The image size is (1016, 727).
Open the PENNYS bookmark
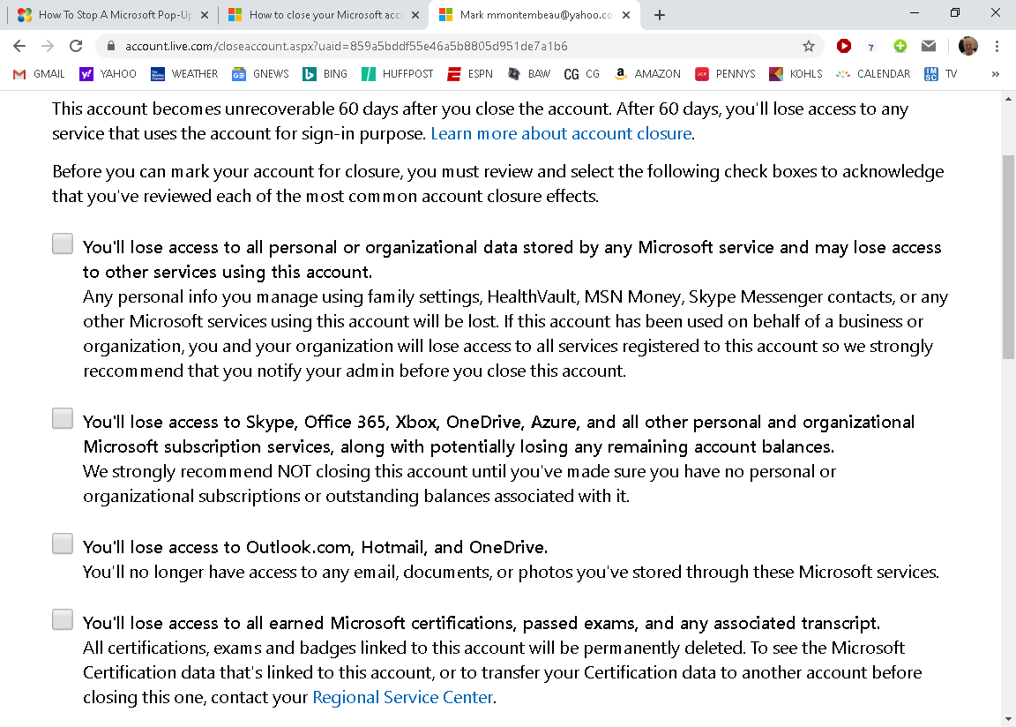pos(725,74)
